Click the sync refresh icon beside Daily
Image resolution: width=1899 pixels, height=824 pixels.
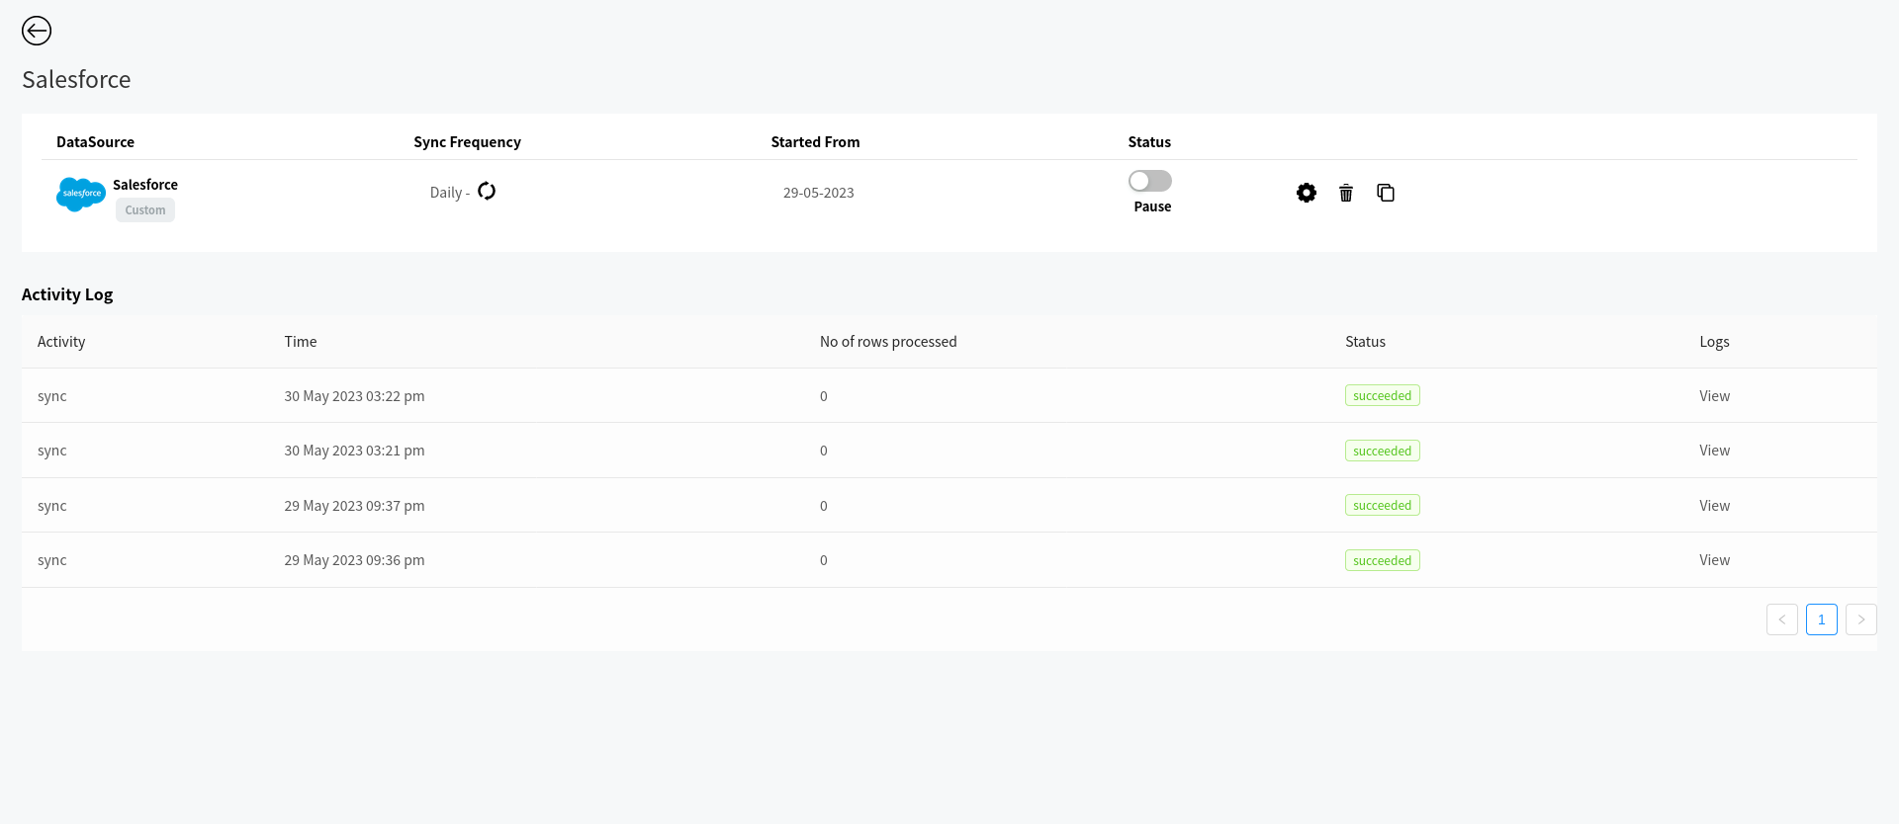(x=487, y=191)
